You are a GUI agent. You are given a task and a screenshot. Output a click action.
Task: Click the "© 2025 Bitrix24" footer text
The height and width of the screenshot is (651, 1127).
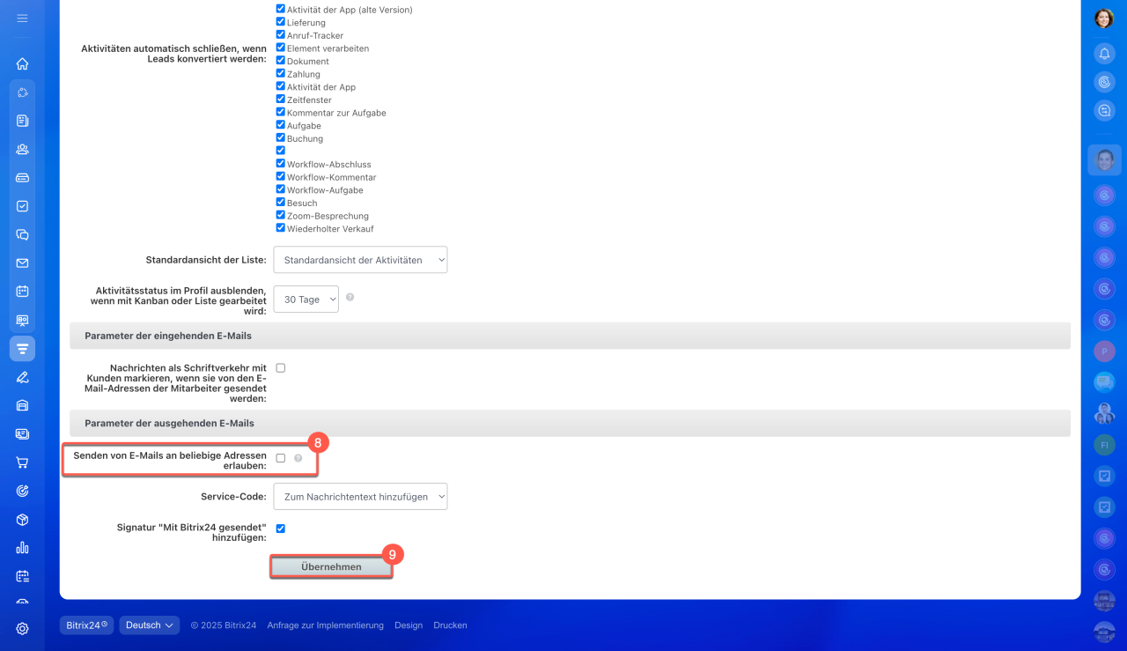(x=224, y=625)
